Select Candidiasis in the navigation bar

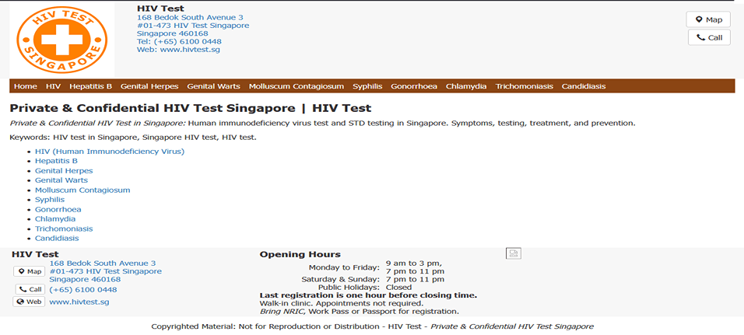(584, 86)
